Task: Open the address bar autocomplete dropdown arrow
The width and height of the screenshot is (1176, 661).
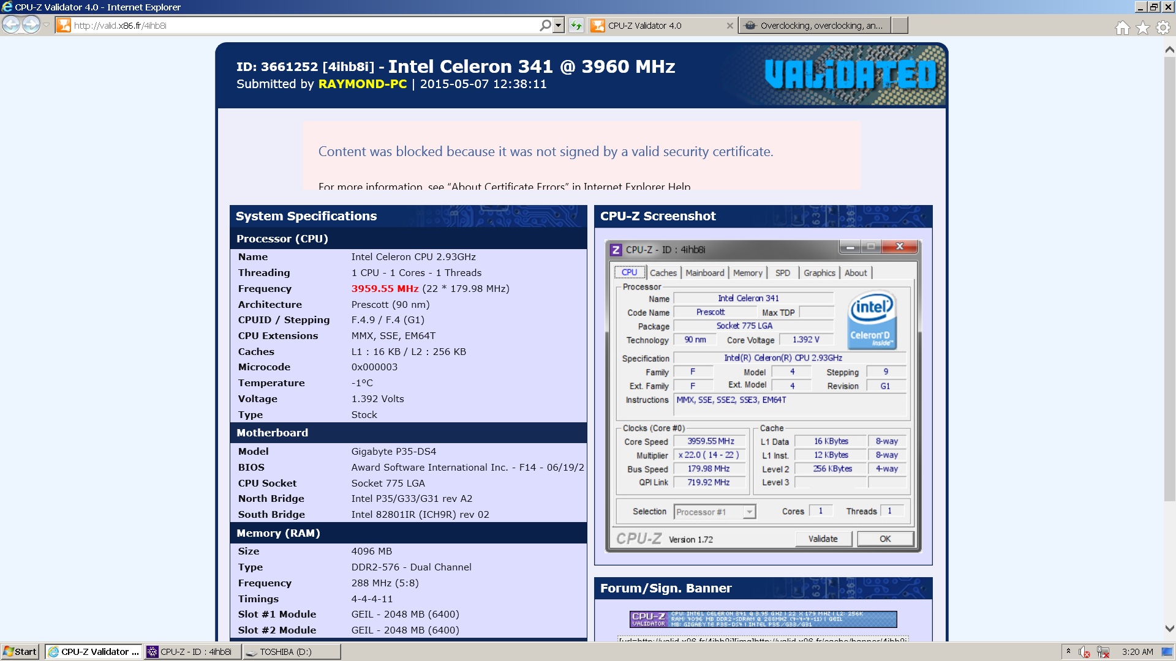Action: coord(558,25)
